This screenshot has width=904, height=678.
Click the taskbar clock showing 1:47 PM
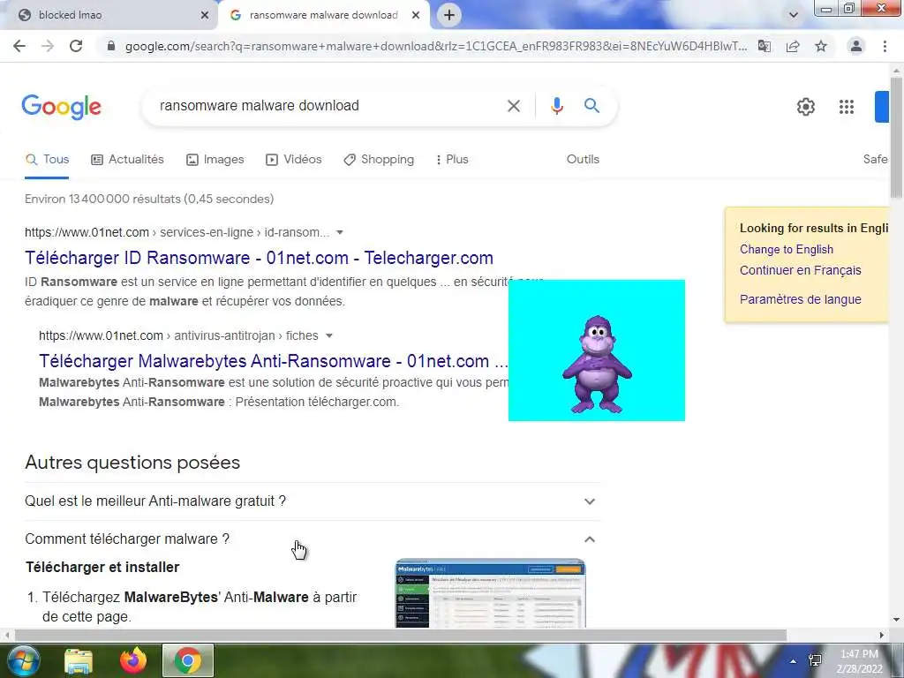[860, 661]
